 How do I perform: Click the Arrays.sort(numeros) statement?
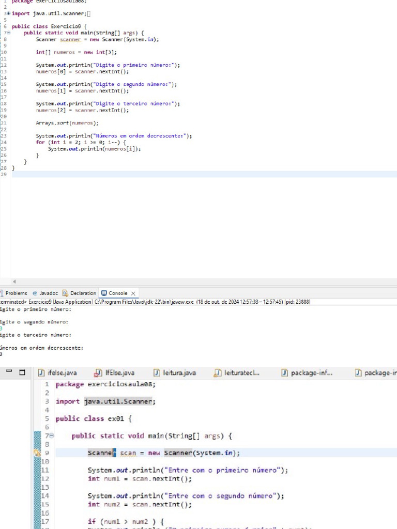pyautogui.click(x=67, y=123)
